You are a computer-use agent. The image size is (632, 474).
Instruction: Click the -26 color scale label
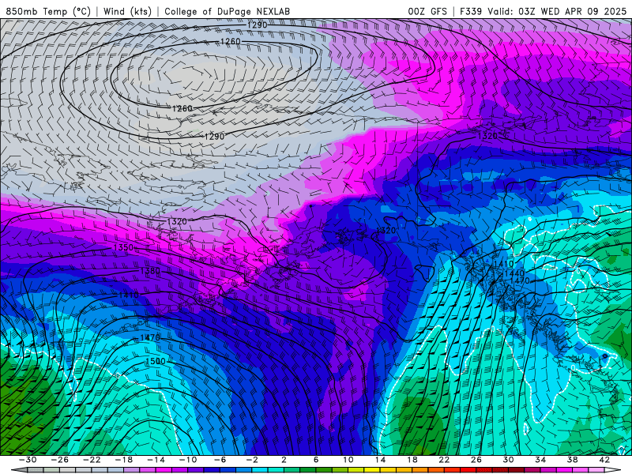pyautogui.click(x=59, y=460)
